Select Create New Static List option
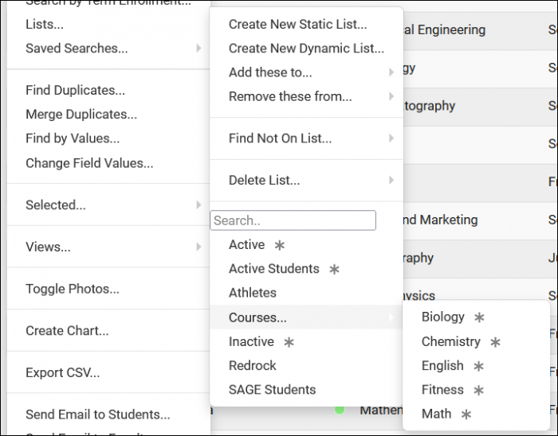Viewport: 558px width, 436px height. coord(297,25)
